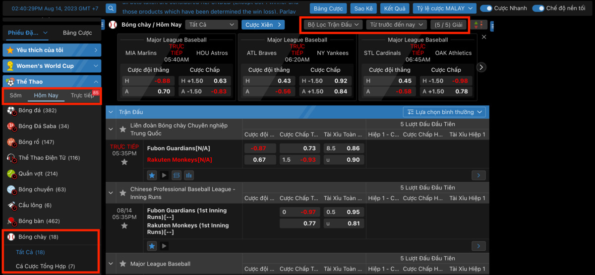This screenshot has height=275, width=595.
Task: Toggle Cược Nhanh quick bet switch
Action: (x=486, y=8)
